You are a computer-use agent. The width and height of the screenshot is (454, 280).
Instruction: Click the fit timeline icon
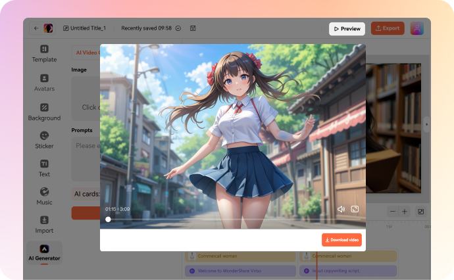[421, 212]
